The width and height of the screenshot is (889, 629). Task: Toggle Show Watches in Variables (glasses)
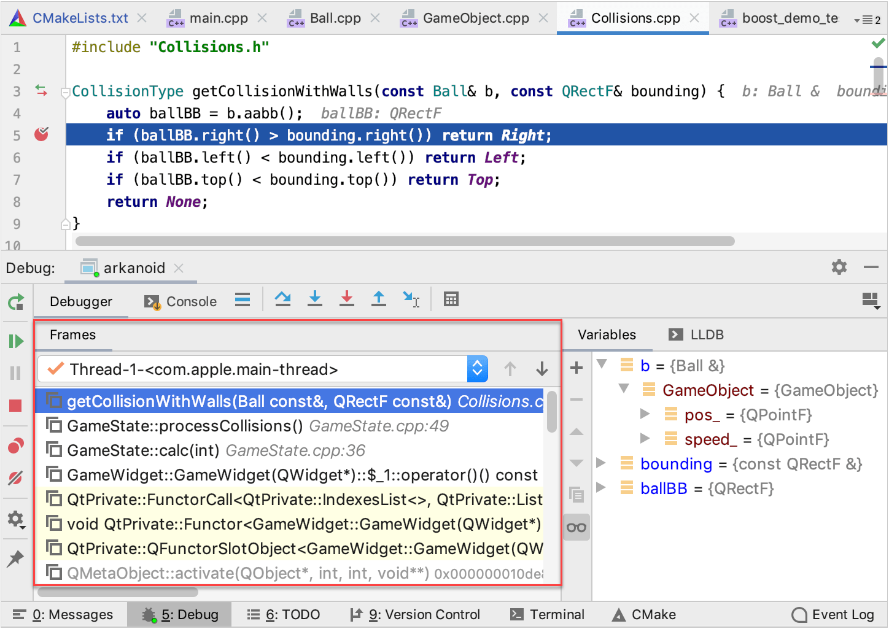coord(576,527)
